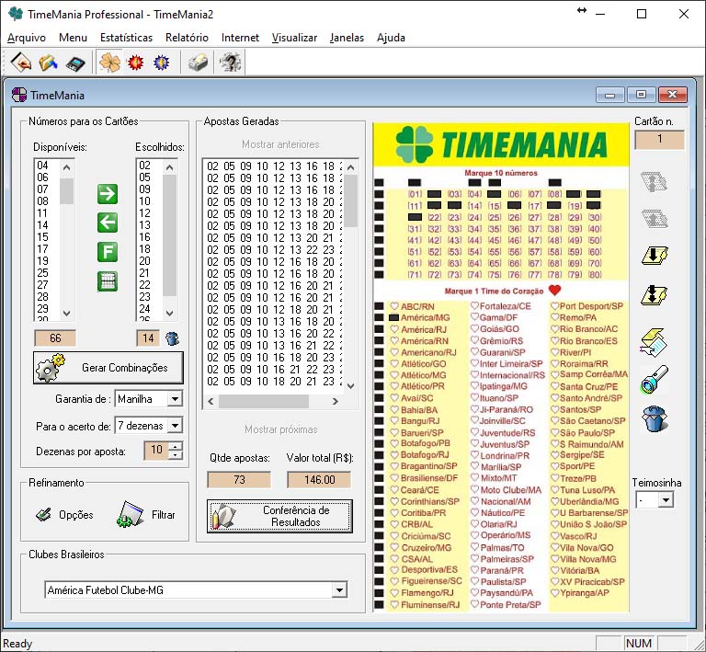This screenshot has height=652, width=706.
Task: Click the Filtrar funnel icon
Action: [x=130, y=514]
